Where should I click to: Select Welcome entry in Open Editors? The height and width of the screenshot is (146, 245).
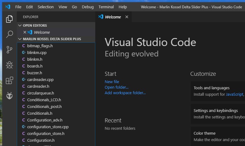pyautogui.click(x=56, y=32)
